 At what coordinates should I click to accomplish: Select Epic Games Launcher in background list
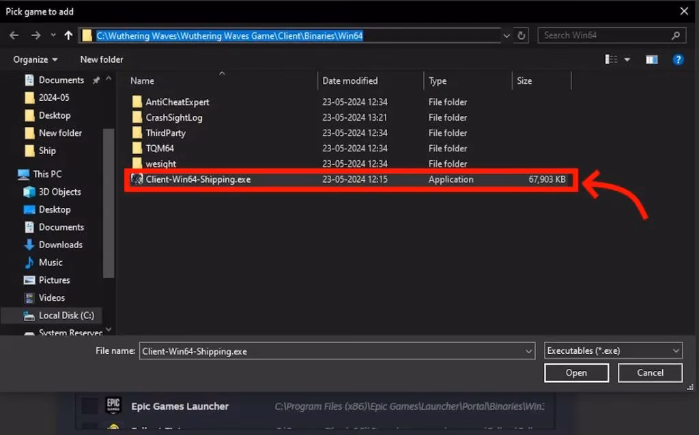coord(180,406)
